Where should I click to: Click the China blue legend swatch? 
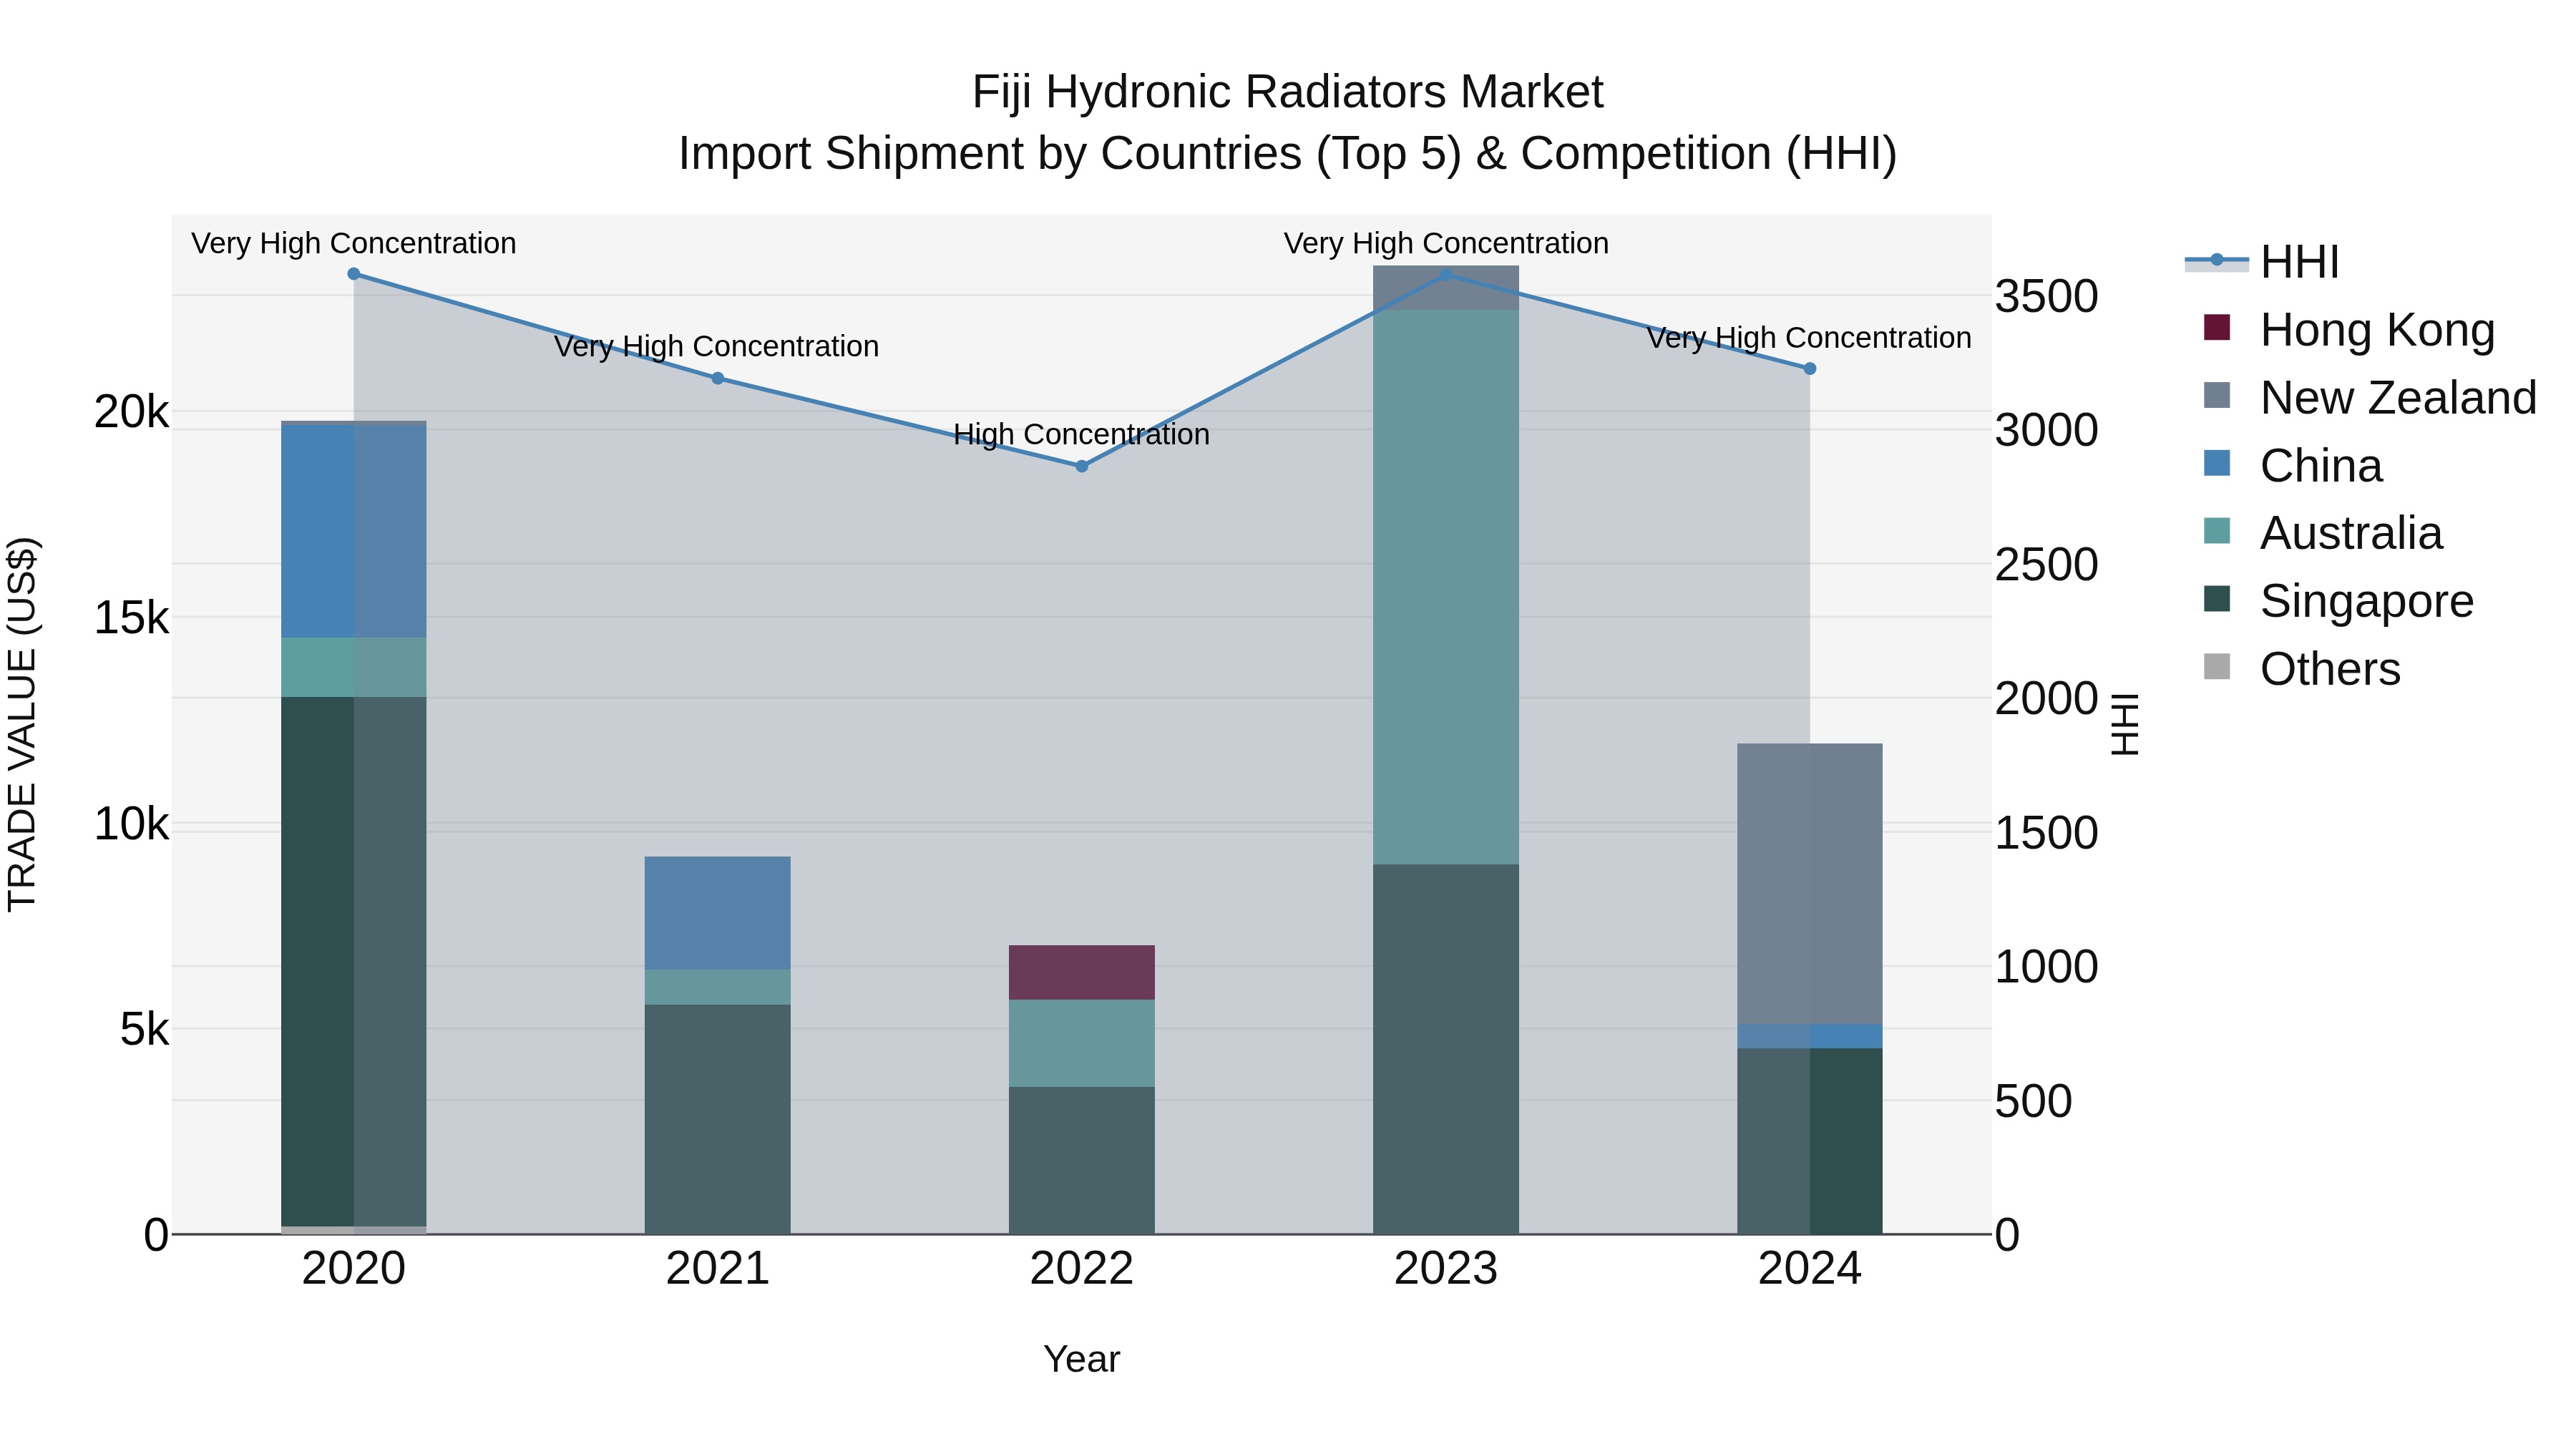pos(2217,463)
